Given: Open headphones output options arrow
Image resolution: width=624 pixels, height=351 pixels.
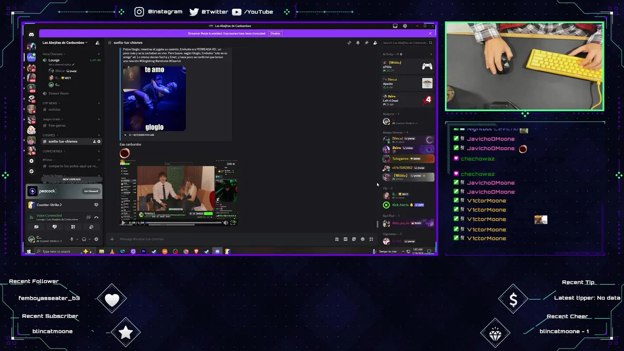Looking at the screenshot, I should click(90, 239).
